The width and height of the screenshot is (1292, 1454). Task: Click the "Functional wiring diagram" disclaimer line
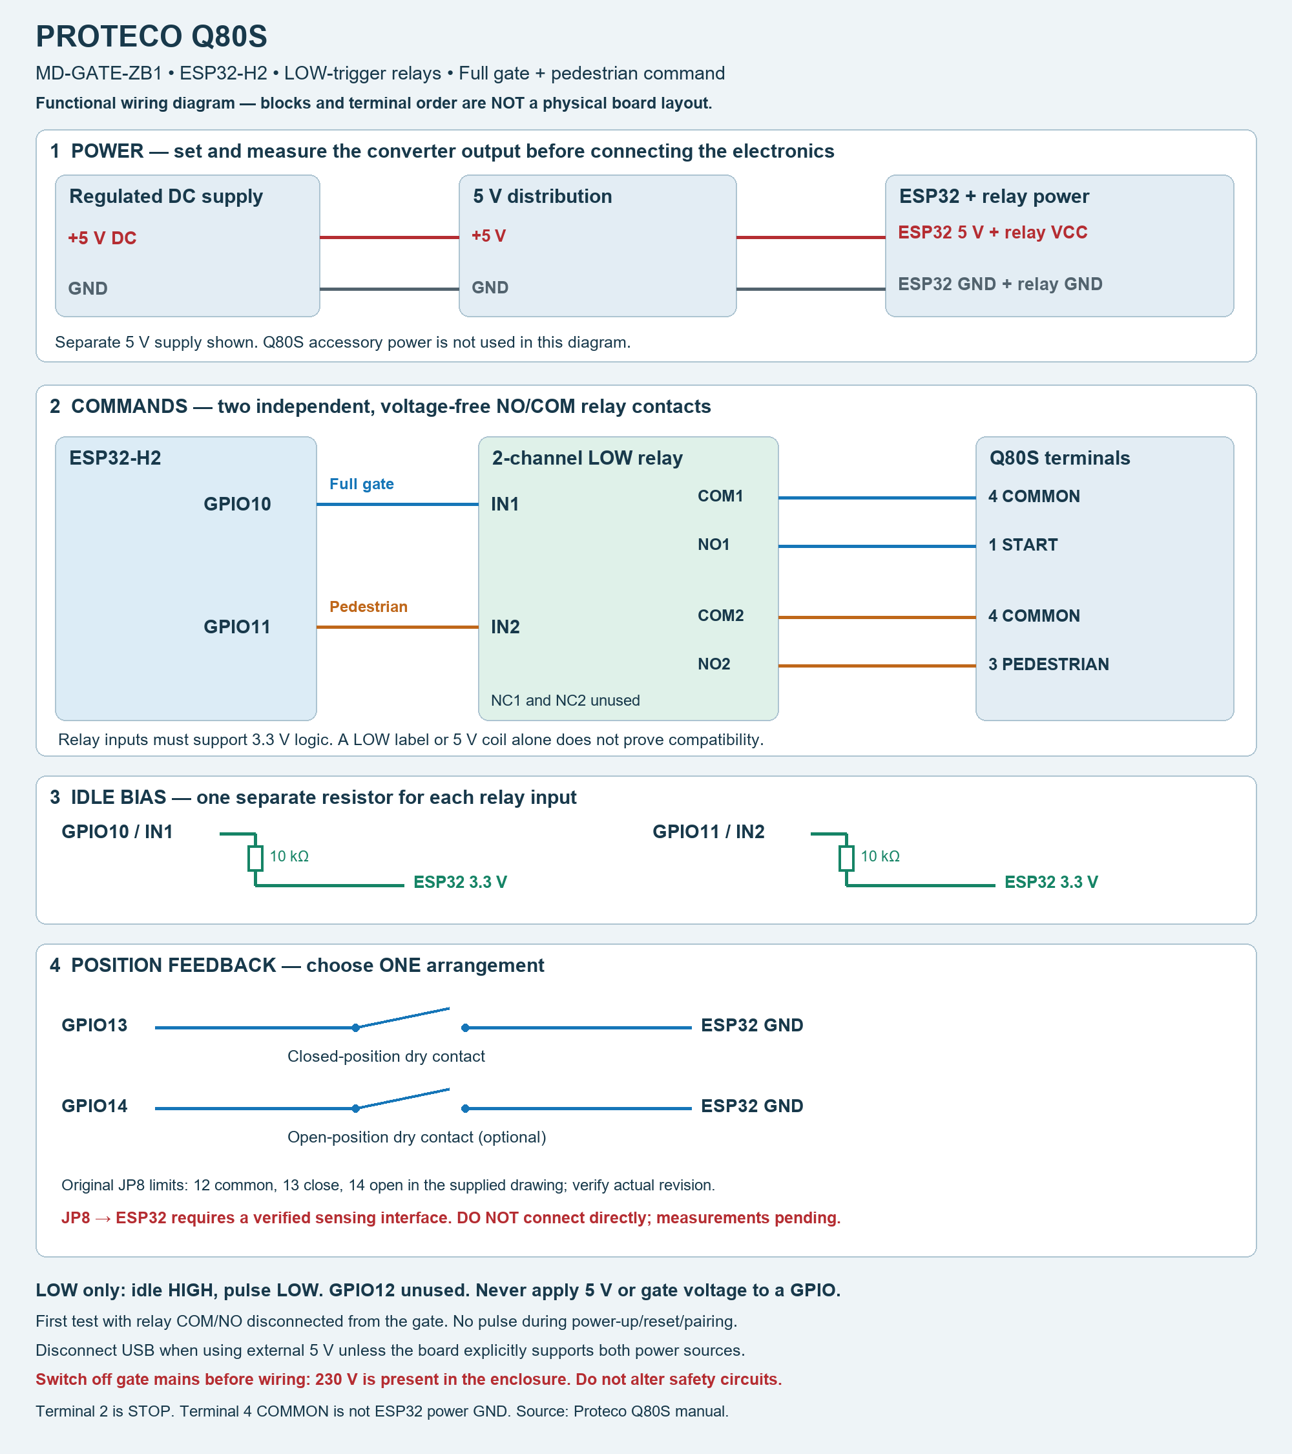374,103
